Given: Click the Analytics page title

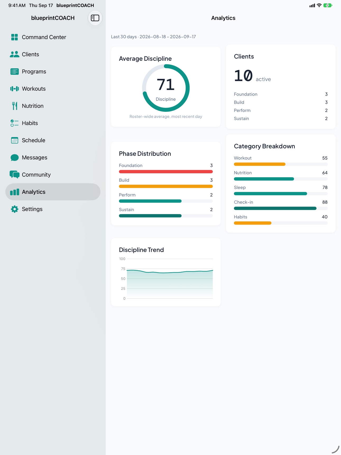Looking at the screenshot, I should pos(223,18).
